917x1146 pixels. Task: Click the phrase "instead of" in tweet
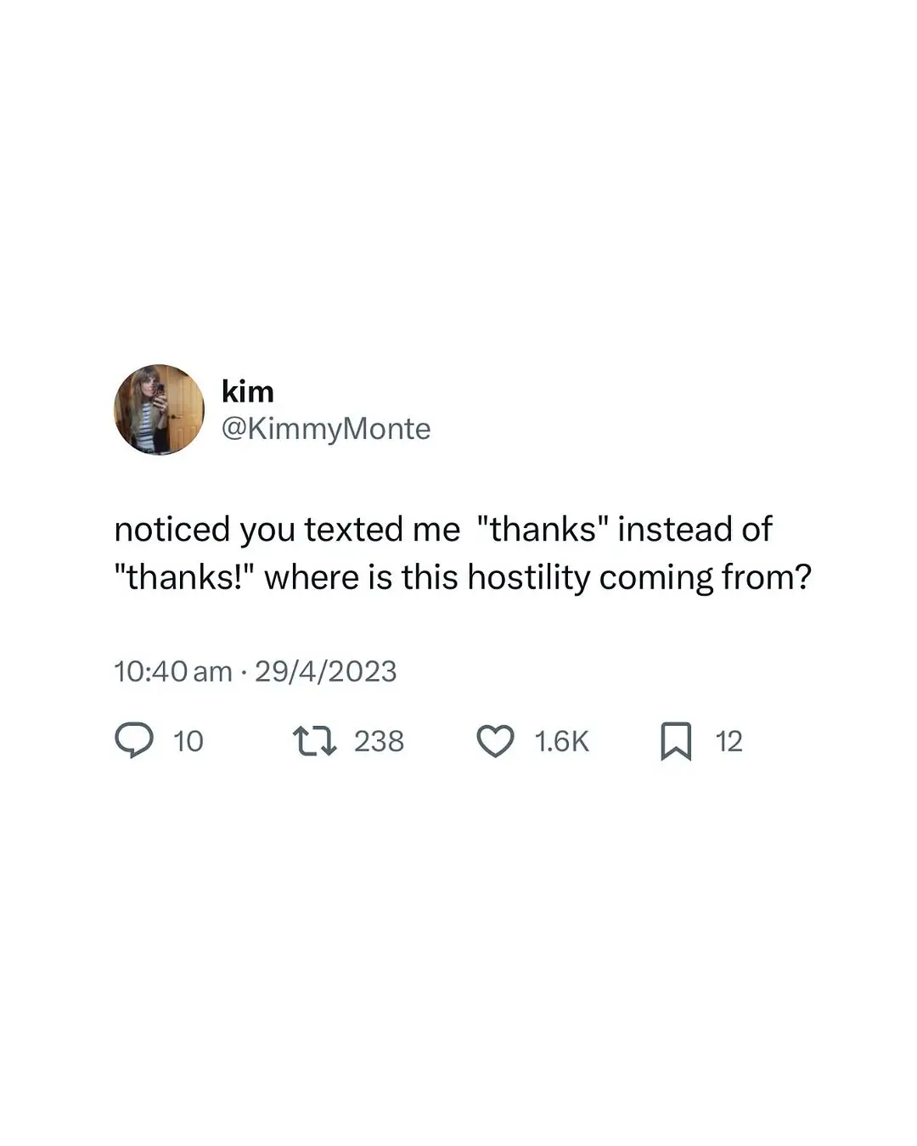coord(695,529)
